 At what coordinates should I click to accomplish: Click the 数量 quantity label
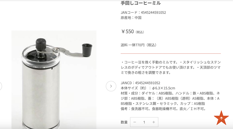click(x=124, y=122)
